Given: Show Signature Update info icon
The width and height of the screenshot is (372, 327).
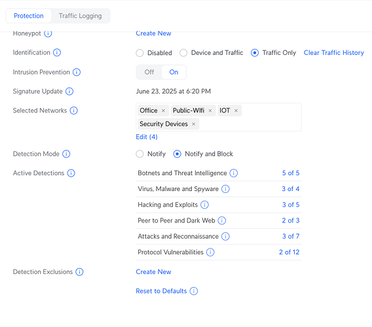Looking at the screenshot, I should click(x=69, y=91).
